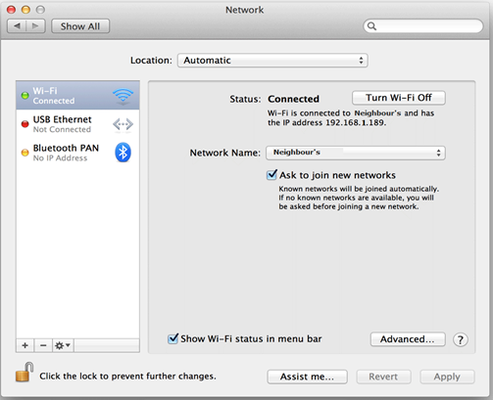The height and width of the screenshot is (400, 493).
Task: Click the Assist me button
Action: pos(307,377)
